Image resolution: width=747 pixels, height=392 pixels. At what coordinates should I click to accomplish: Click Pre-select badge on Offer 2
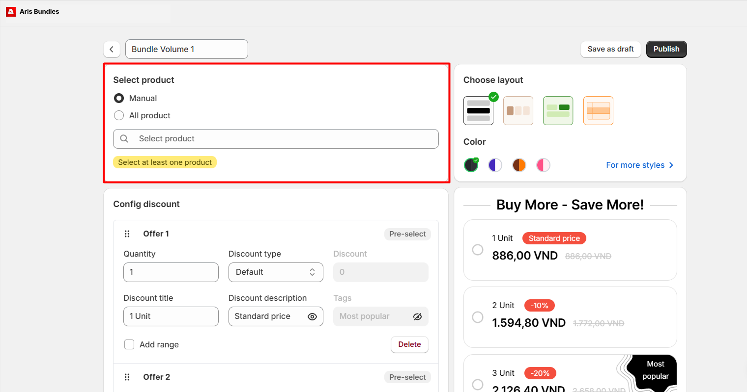(x=407, y=377)
